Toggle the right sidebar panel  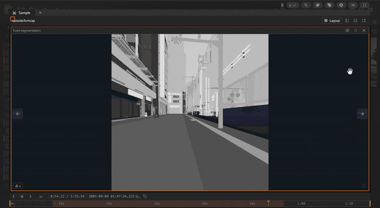coord(364,21)
